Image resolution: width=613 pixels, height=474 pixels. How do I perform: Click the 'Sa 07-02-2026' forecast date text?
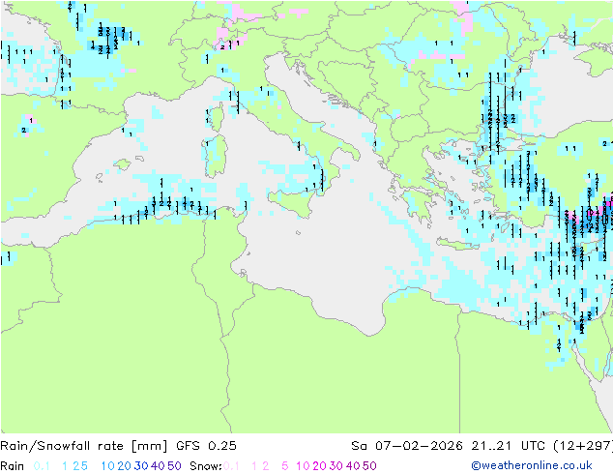coord(407,446)
